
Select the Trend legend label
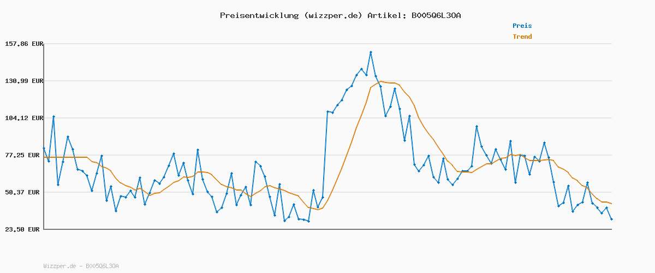[522, 37]
